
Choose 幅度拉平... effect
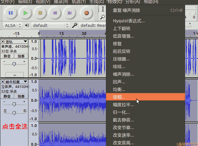pyautogui.click(x=145, y=105)
